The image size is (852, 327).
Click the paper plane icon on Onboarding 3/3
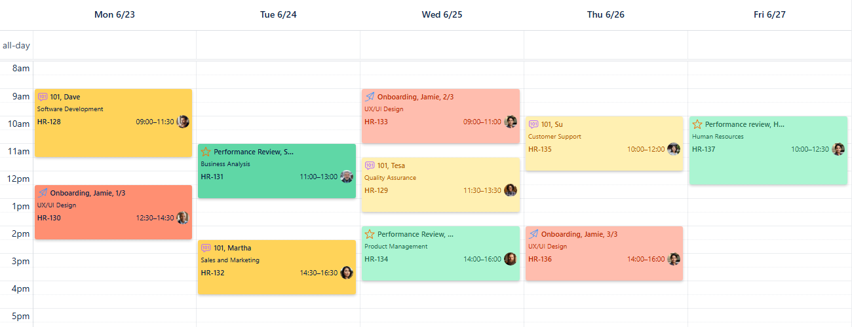point(533,234)
